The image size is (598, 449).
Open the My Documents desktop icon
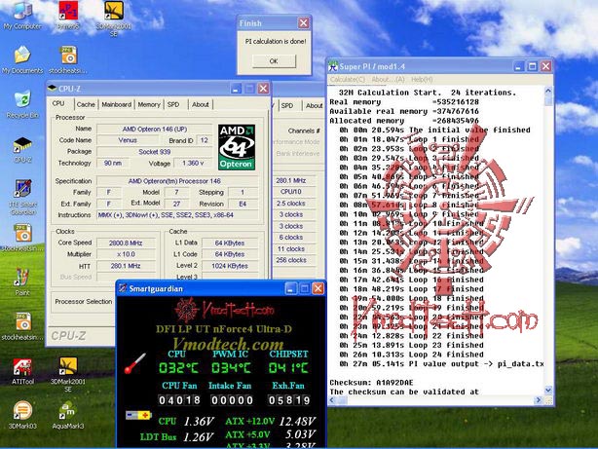(x=22, y=59)
